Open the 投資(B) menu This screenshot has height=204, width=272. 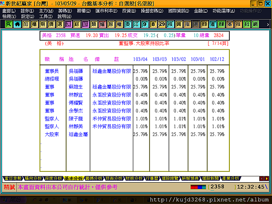129,11
